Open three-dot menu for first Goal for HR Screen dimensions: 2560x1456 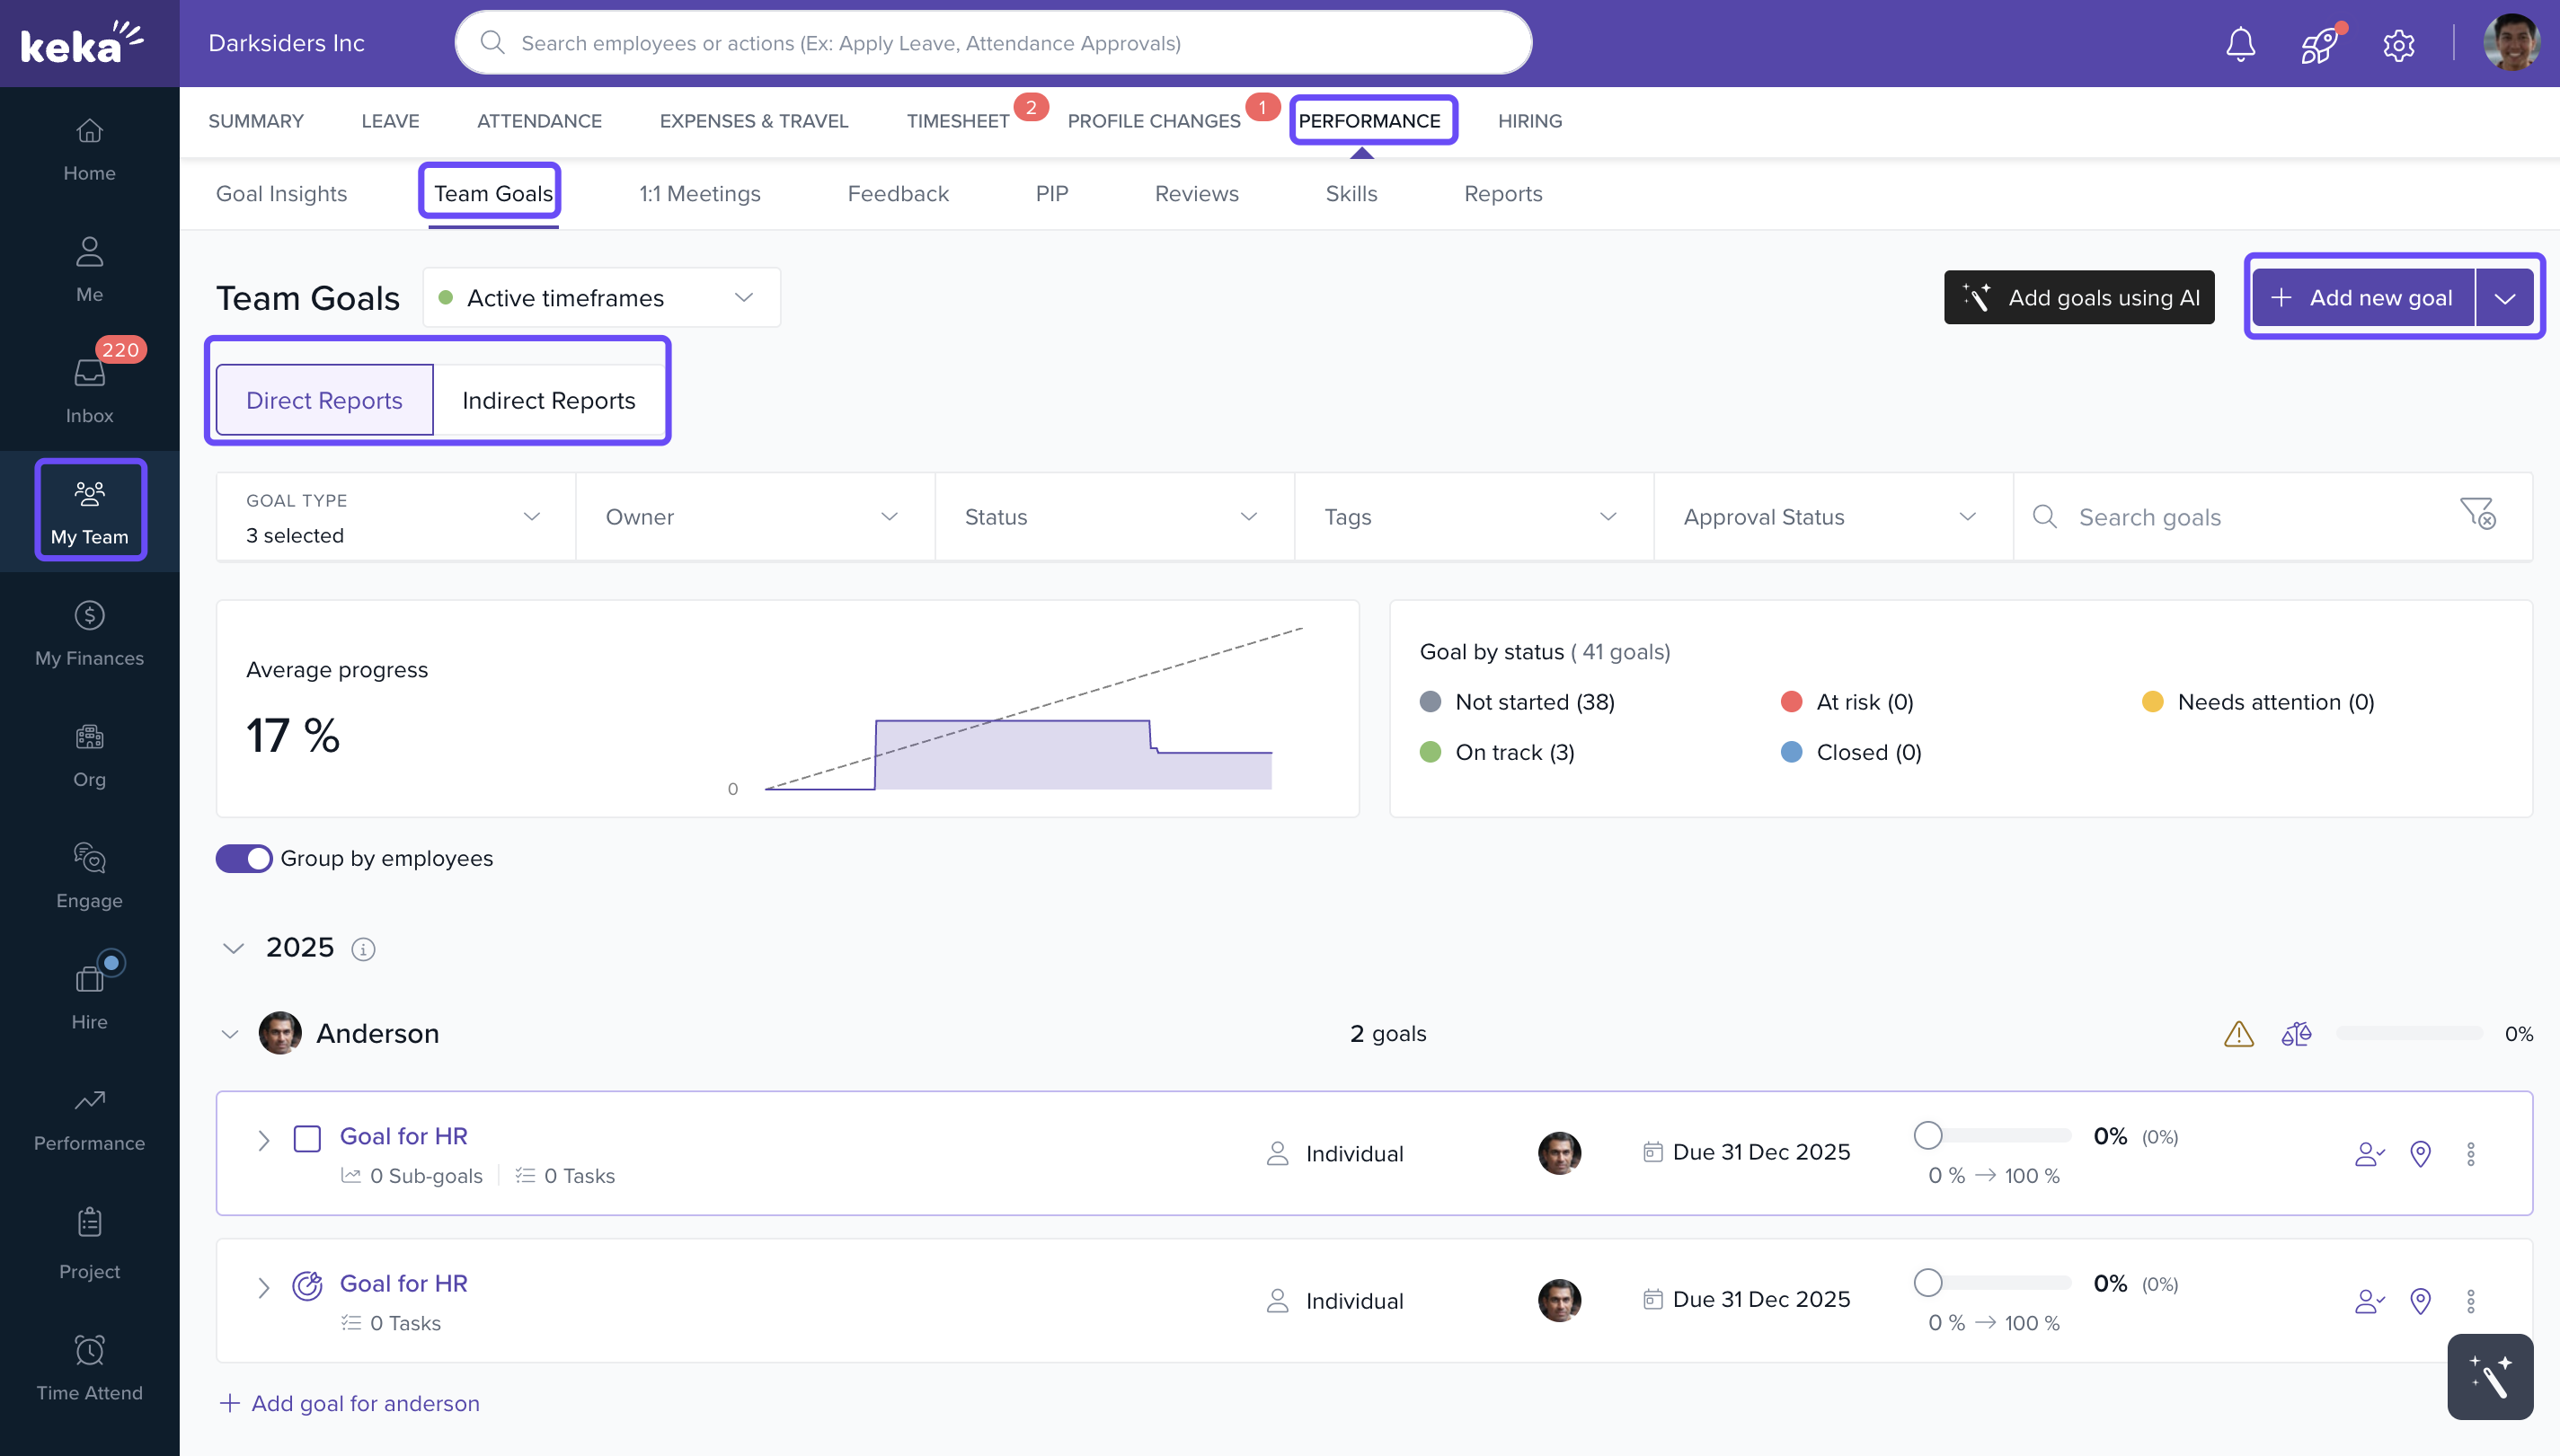(2470, 1154)
